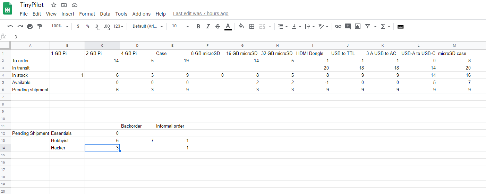This screenshot has width=486, height=194.
Task: Select the Informal order cell
Action: 172,126
